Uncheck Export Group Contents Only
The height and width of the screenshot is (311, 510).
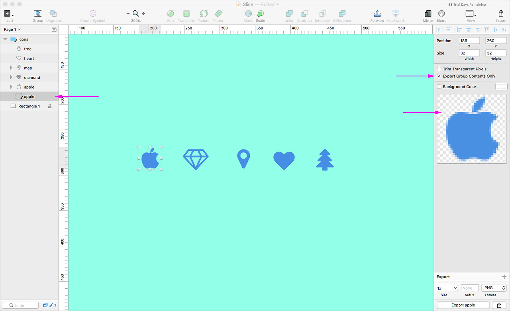439,76
